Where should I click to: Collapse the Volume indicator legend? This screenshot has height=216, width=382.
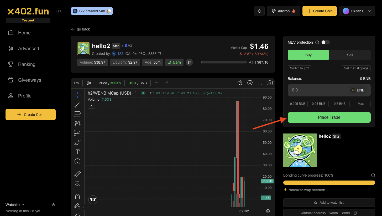point(91,106)
